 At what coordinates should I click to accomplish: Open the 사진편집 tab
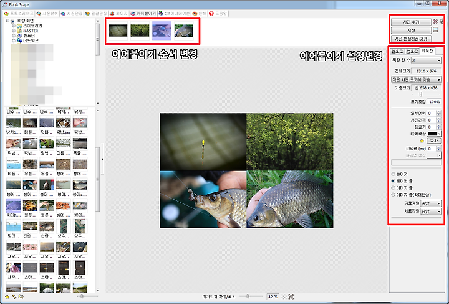pos(72,14)
